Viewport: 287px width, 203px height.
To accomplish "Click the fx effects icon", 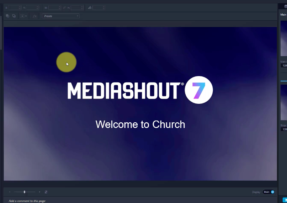I will tap(34, 16).
